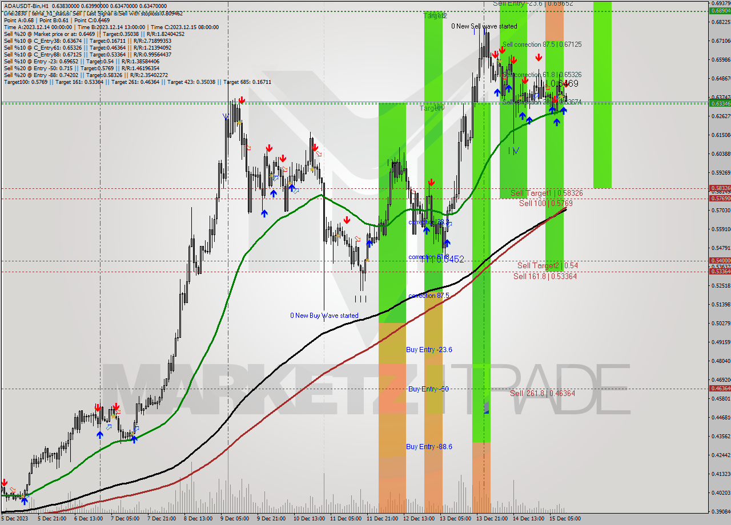Select 'Sell correction 87.5 | 0.67125' label

click(542, 44)
